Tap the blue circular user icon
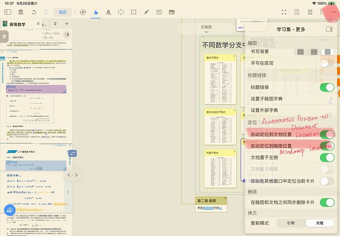Viewport: 340px width, 236px height. (10, 210)
